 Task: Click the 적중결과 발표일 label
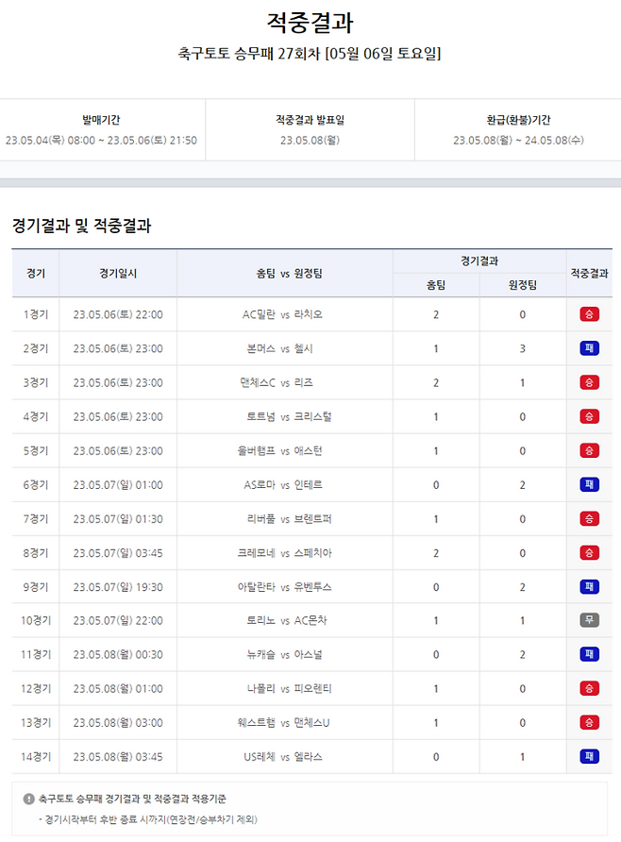(x=310, y=120)
